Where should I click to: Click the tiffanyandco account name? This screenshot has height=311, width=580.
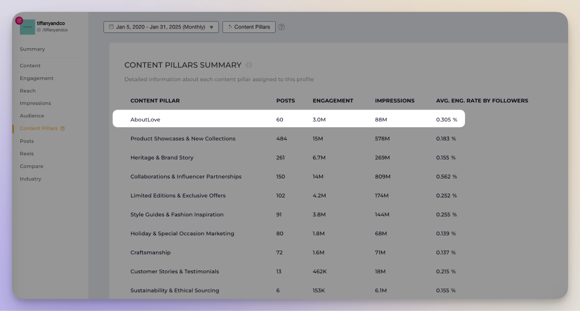51,23
